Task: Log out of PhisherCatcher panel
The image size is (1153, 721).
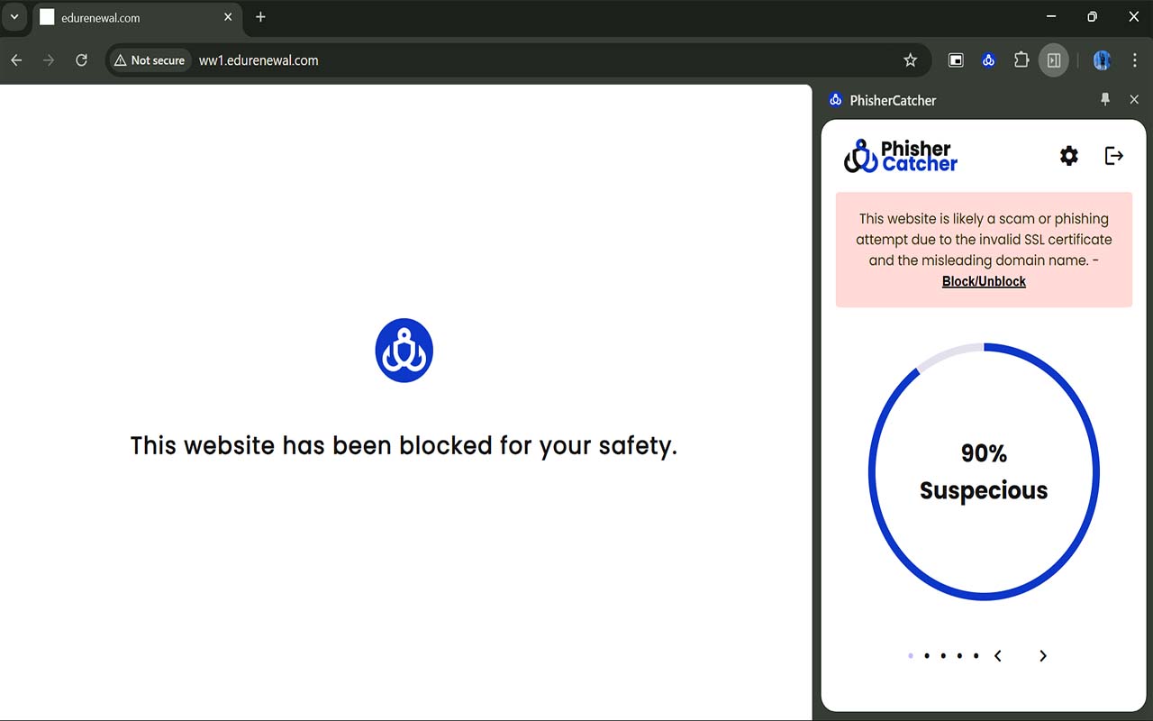Action: 1114,156
